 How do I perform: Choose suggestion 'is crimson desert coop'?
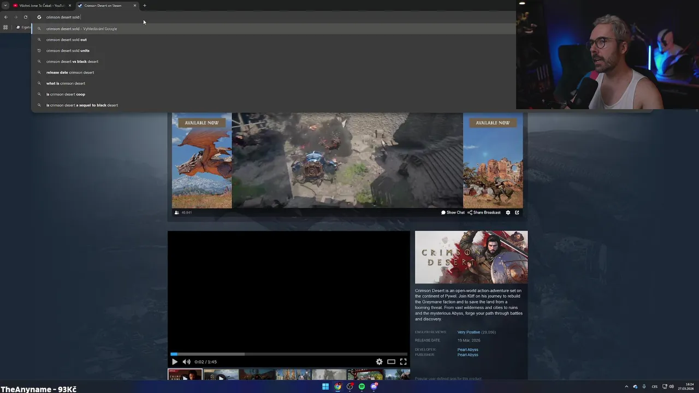pyautogui.click(x=273, y=94)
